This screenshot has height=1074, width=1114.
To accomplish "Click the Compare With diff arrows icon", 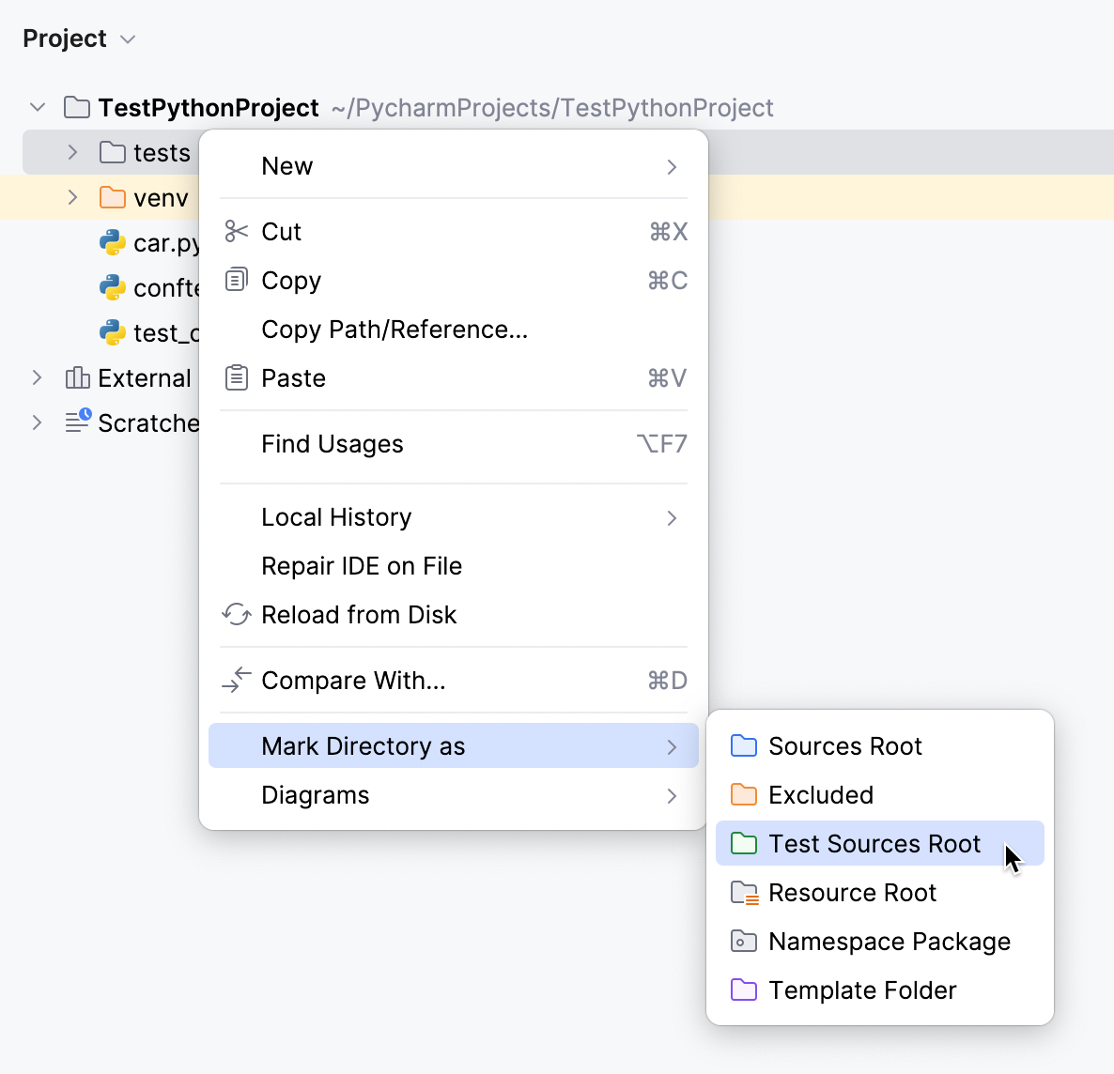I will 236,680.
